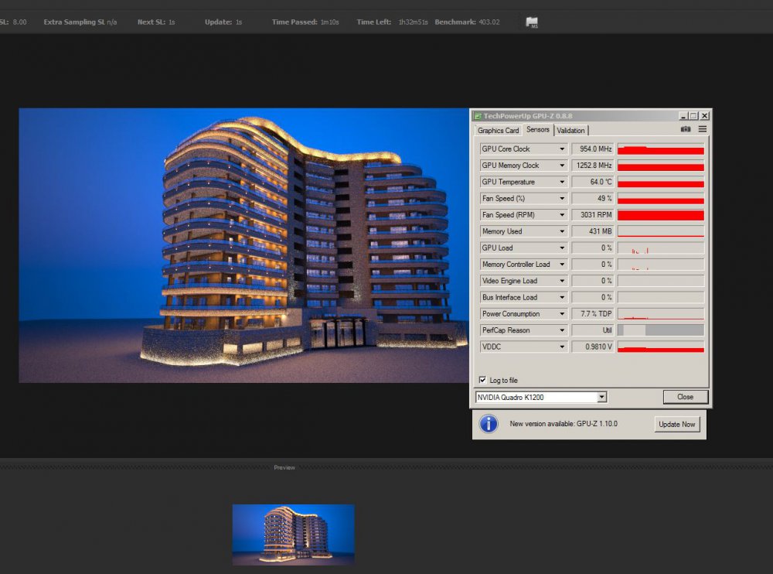Viewport: 773px width, 574px height.
Task: Expand the GPU Core Clock sensor dropdown
Action: 562,149
